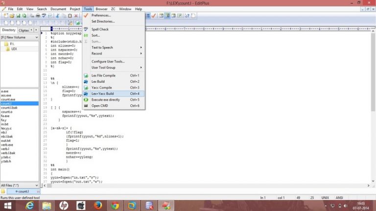Screen dimensions: 376x211
Task: Click the ANSI encoding status indicator
Action: [x=339, y=198]
